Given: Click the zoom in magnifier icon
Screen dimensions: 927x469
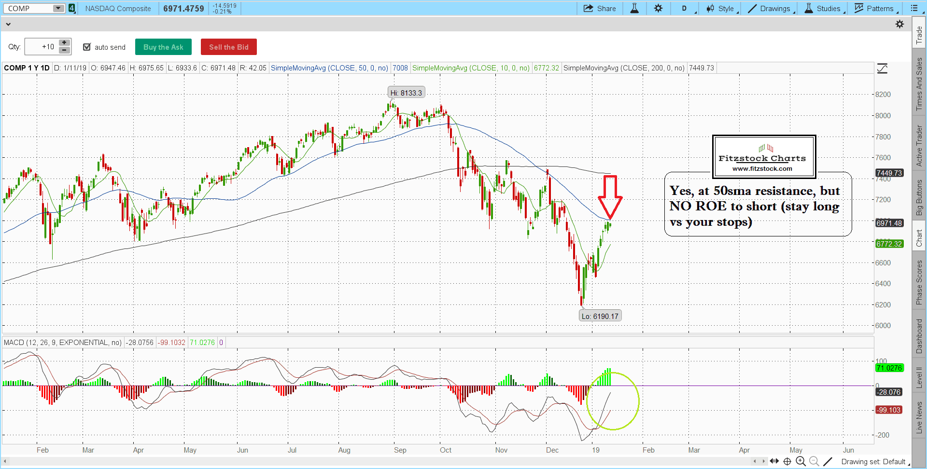Looking at the screenshot, I should coord(801,461).
